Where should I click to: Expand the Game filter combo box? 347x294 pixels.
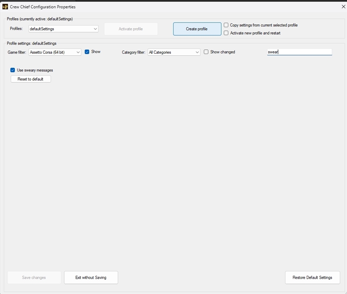[55, 52]
